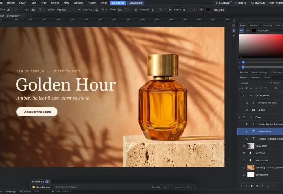Click the shape icon of Button layer
The width and height of the screenshot is (283, 194).
[254, 110]
